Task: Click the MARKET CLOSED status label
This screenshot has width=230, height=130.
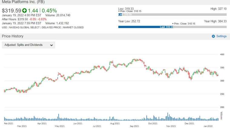Action: point(73,28)
